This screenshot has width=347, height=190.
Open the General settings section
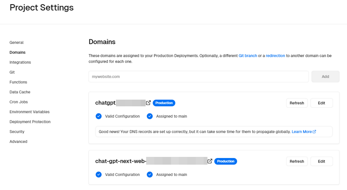(16, 43)
